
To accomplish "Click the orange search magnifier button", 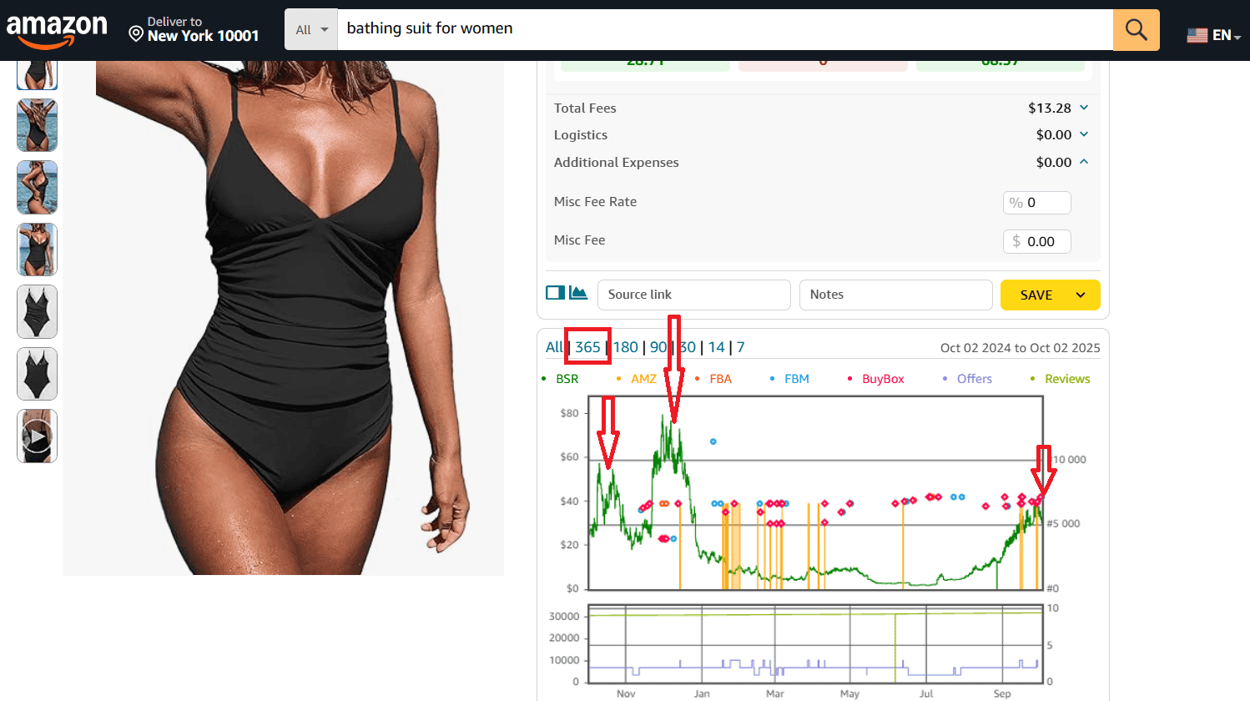I will click(x=1136, y=30).
